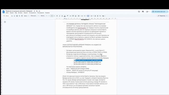Insert a link from the toolbar
Viewport: 169px width, 95px height.
pos(71,16)
